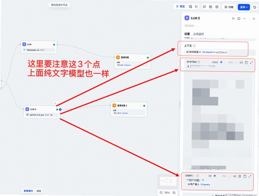Click the blue plus handle on the LLM 2 node

click(60, 110)
